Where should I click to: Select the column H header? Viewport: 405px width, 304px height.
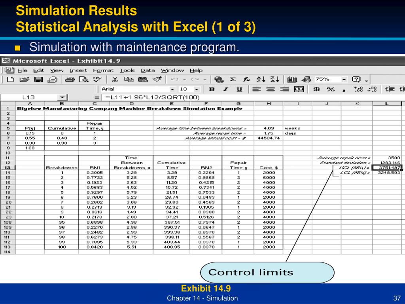[269, 104]
